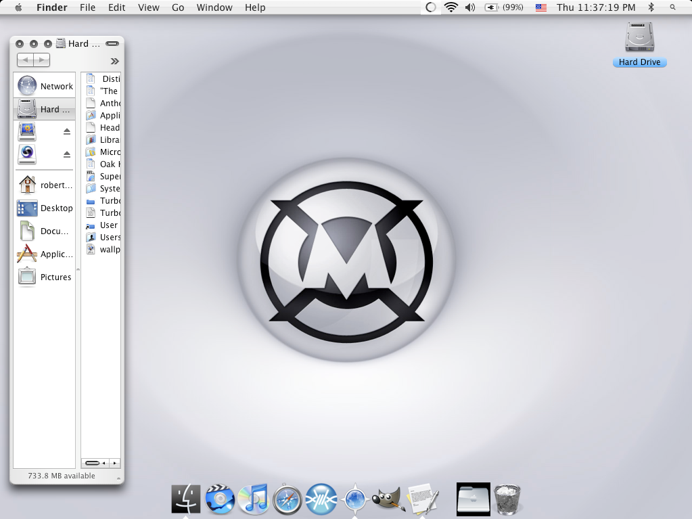Open the Go menu
The image size is (692, 519).
click(178, 7)
